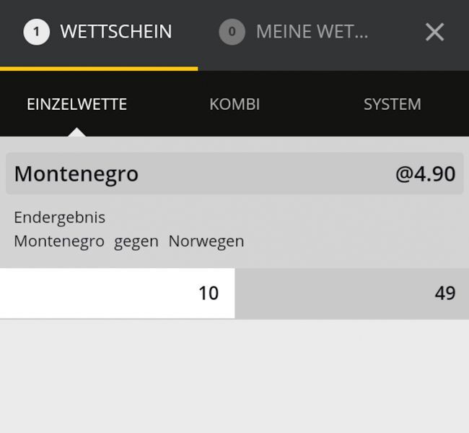Switch to the Kombi bet type

tap(234, 104)
